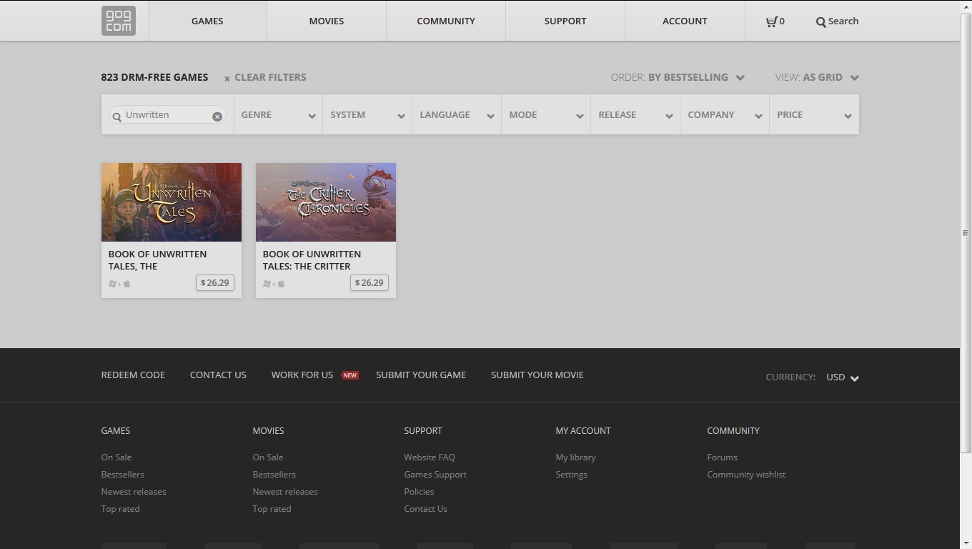Open the shopping cart
Screen dimensions: 972x549
(775, 21)
